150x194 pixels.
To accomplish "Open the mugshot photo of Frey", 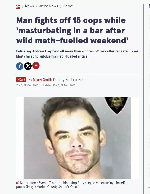I will tap(77, 138).
